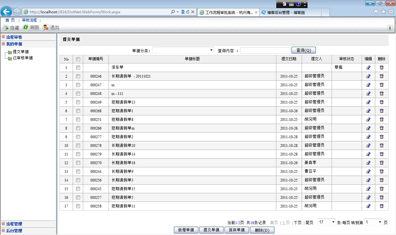Expand the 流程审核 sidebar section
The height and width of the screenshot is (235, 396).
(x=14, y=37)
